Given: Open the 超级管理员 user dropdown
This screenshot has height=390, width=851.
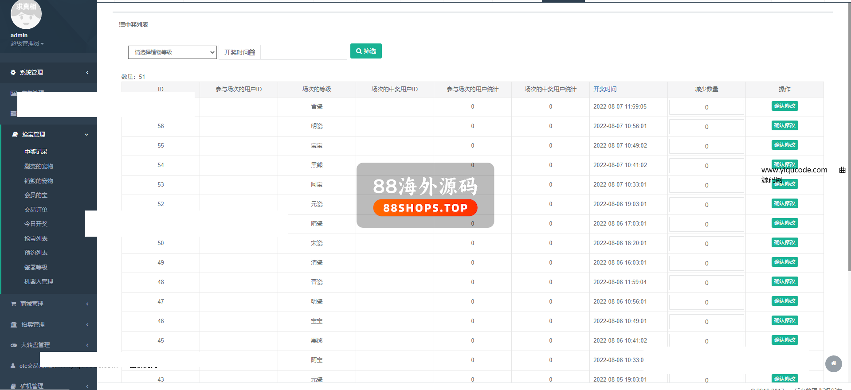Looking at the screenshot, I should (x=27, y=43).
